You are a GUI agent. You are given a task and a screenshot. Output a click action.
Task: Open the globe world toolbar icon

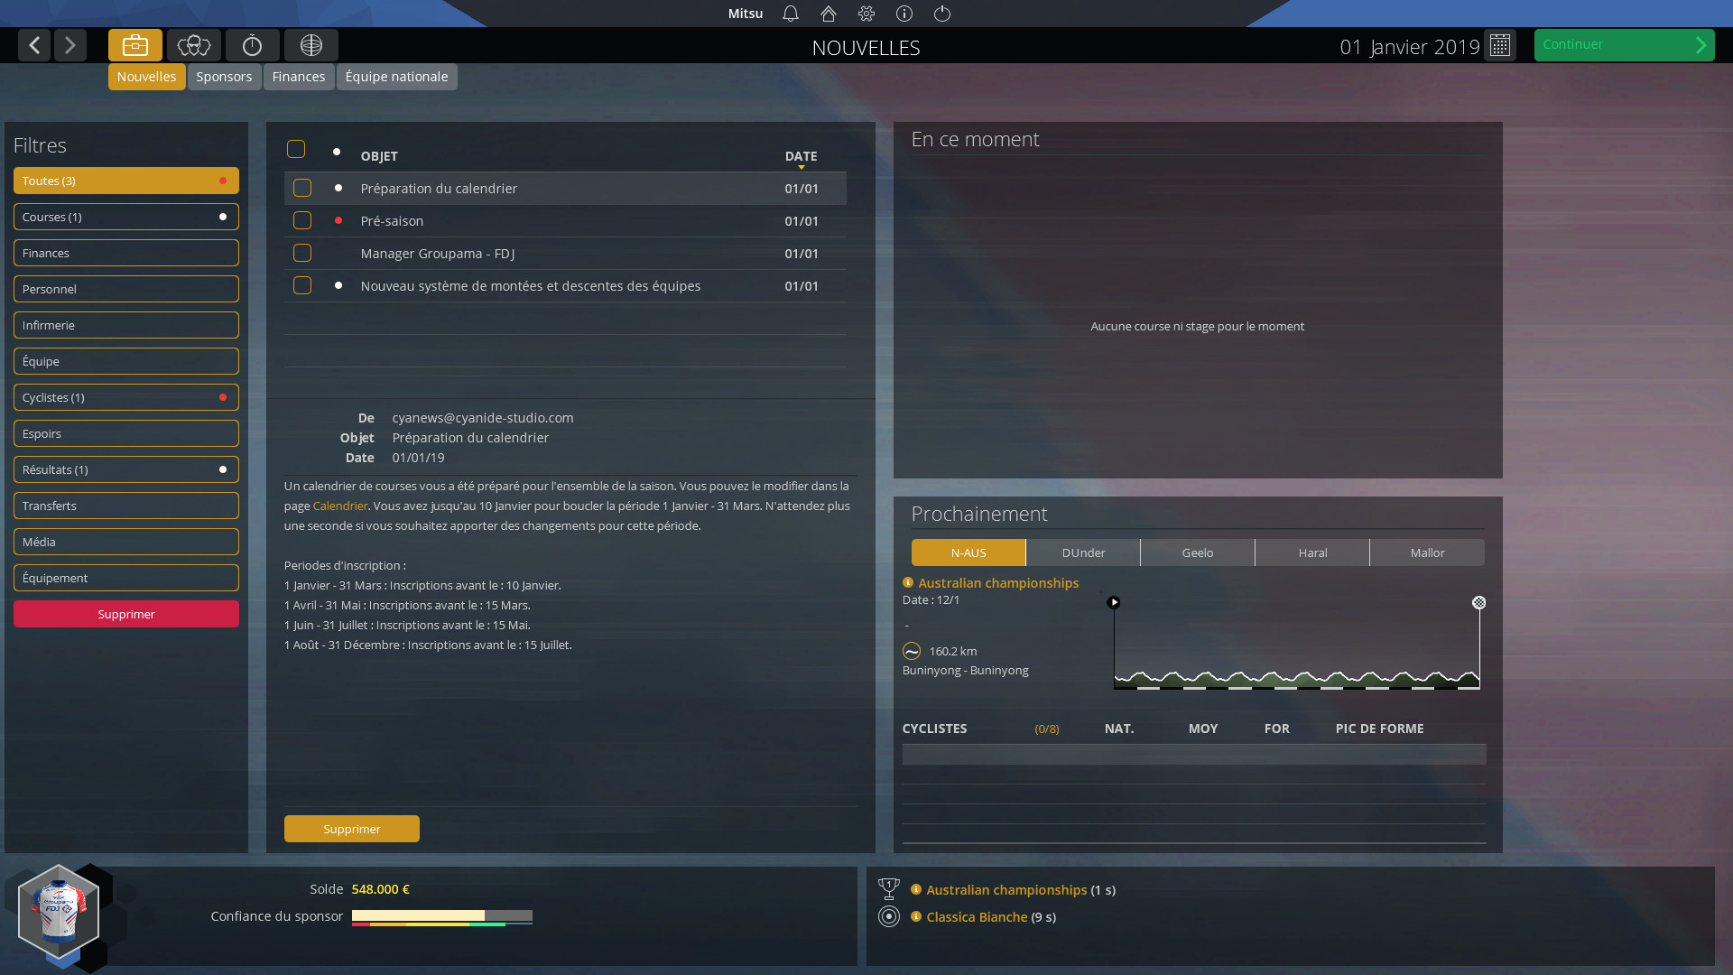(310, 45)
